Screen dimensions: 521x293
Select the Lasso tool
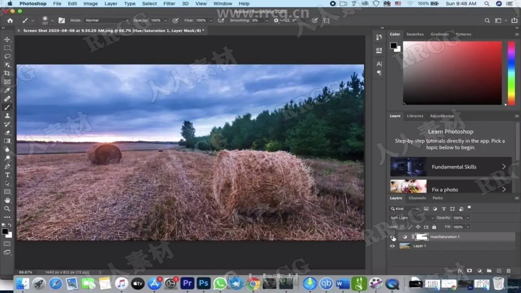tap(7, 56)
